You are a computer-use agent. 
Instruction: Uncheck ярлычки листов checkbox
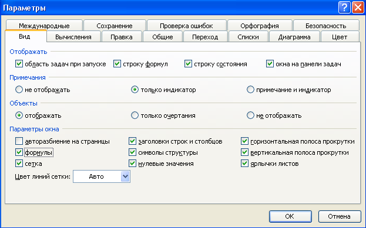pyautogui.click(x=244, y=164)
